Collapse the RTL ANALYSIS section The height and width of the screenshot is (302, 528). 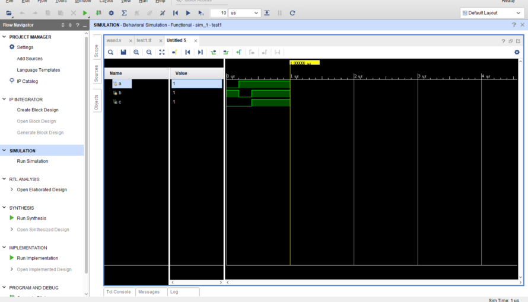pyautogui.click(x=4, y=179)
